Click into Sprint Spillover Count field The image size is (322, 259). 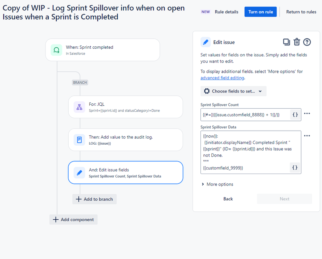point(245,115)
